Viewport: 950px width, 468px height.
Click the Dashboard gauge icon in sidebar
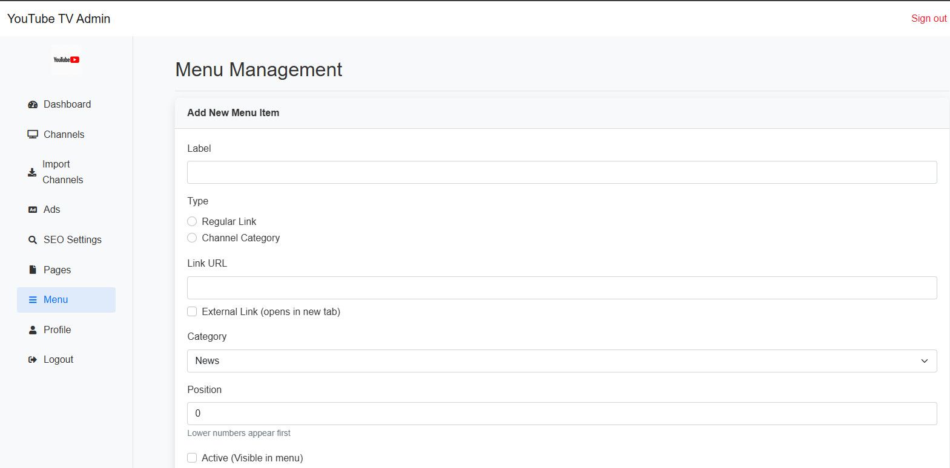point(33,105)
